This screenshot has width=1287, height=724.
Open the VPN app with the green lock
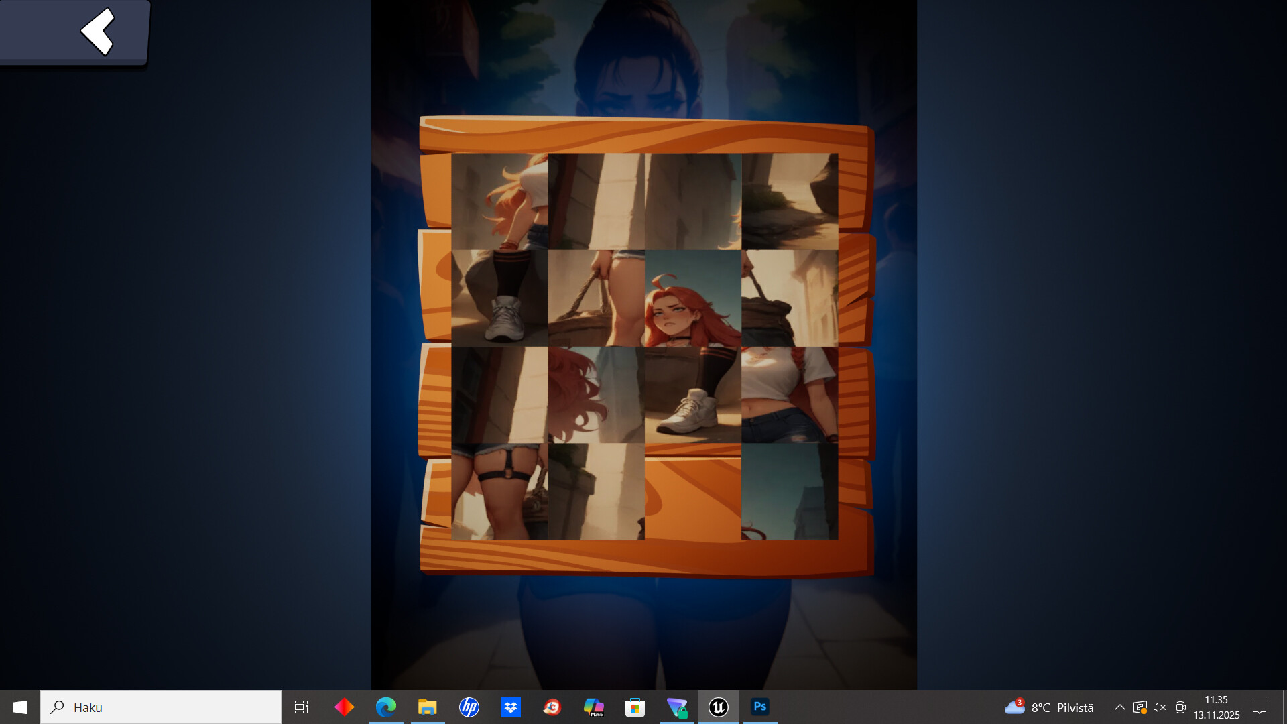pyautogui.click(x=677, y=707)
